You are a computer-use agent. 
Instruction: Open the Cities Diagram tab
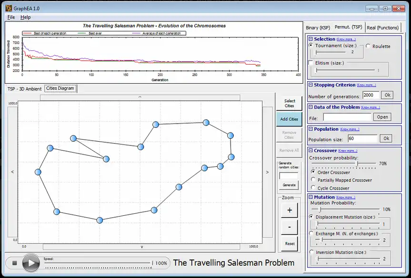(x=60, y=88)
